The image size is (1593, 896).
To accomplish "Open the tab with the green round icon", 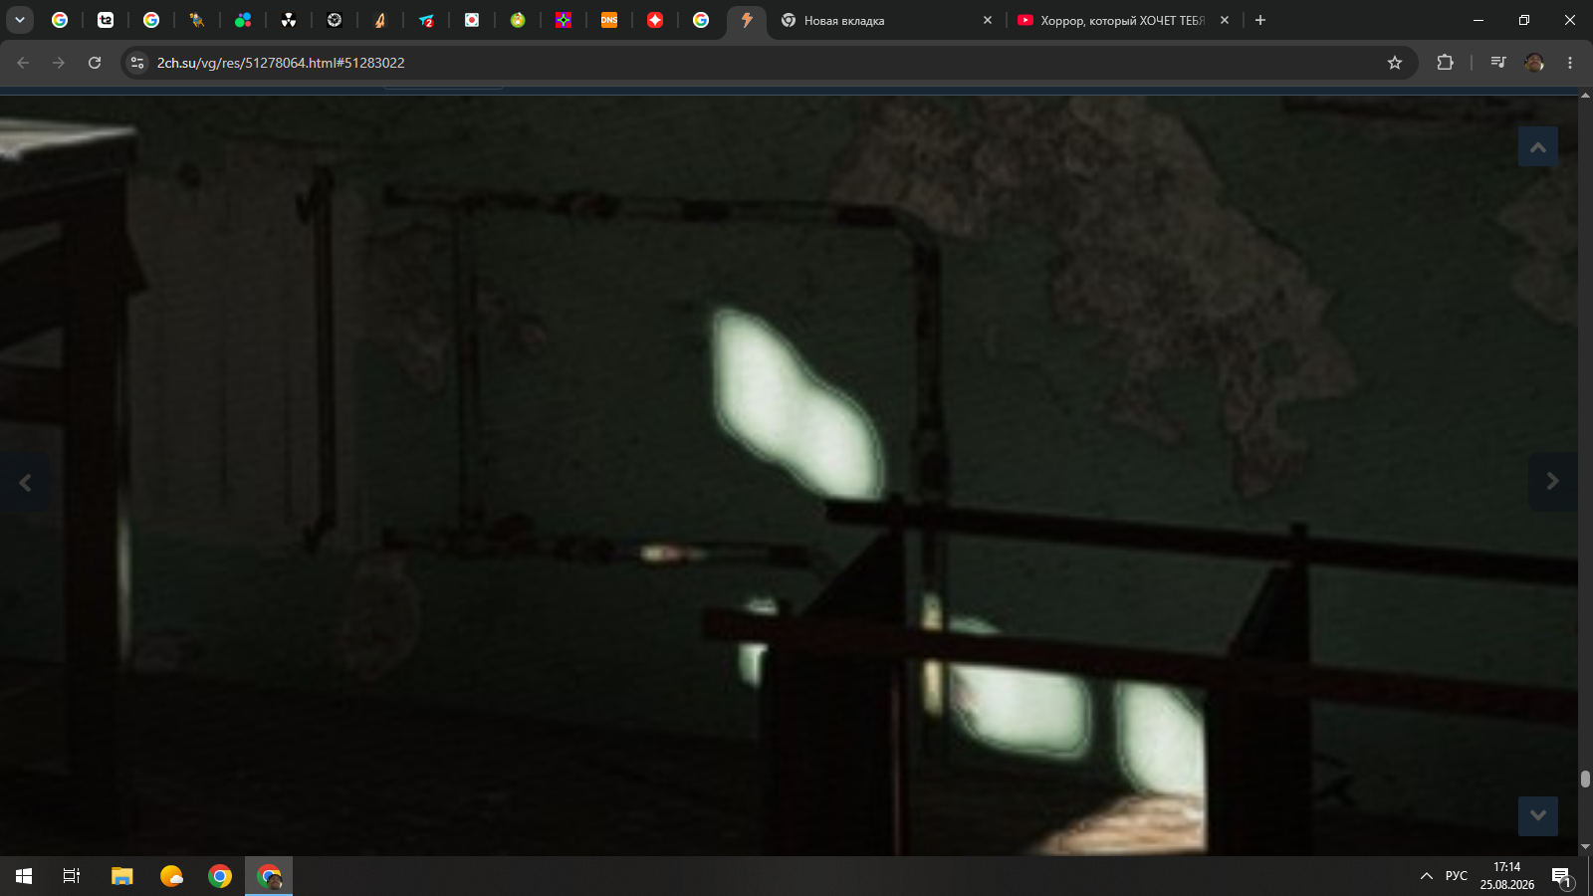I will point(518,20).
